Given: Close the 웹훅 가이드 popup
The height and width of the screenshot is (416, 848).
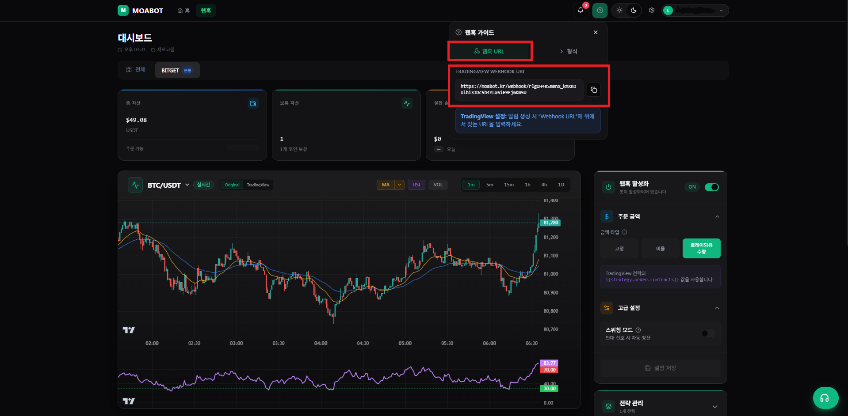Looking at the screenshot, I should coord(596,32).
